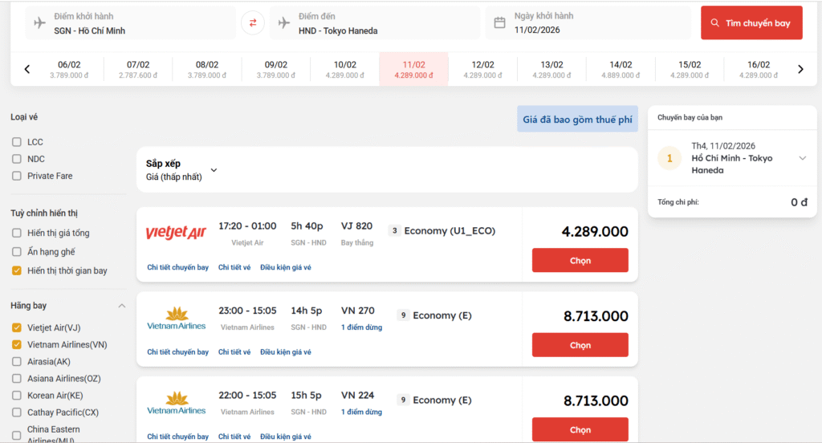Viewport: 822px width, 443px height.
Task: Open Điều kiện giá vé for VN 270
Action: (x=285, y=352)
